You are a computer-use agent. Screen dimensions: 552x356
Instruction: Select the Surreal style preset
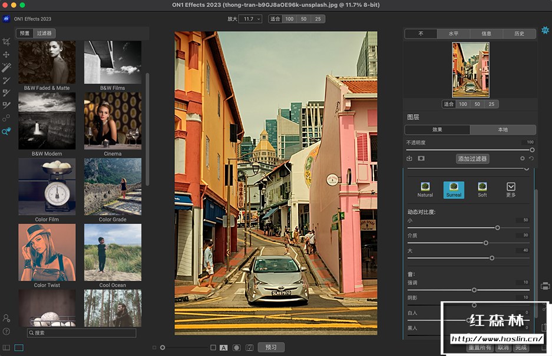(454, 189)
